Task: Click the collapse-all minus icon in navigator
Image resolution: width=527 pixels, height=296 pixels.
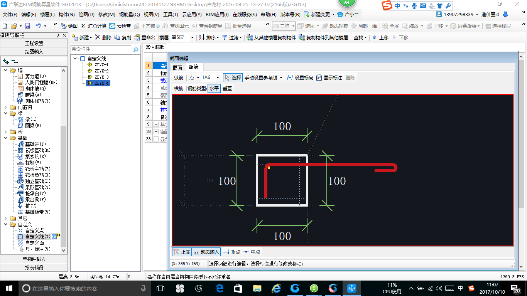Action: point(14,61)
